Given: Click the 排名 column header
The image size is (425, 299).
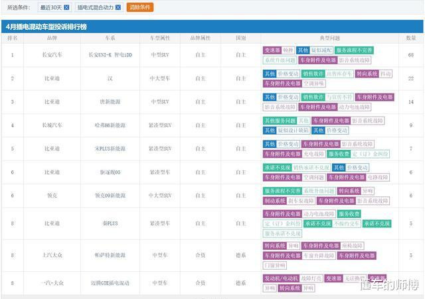Looking at the screenshot, I should pos(13,38).
